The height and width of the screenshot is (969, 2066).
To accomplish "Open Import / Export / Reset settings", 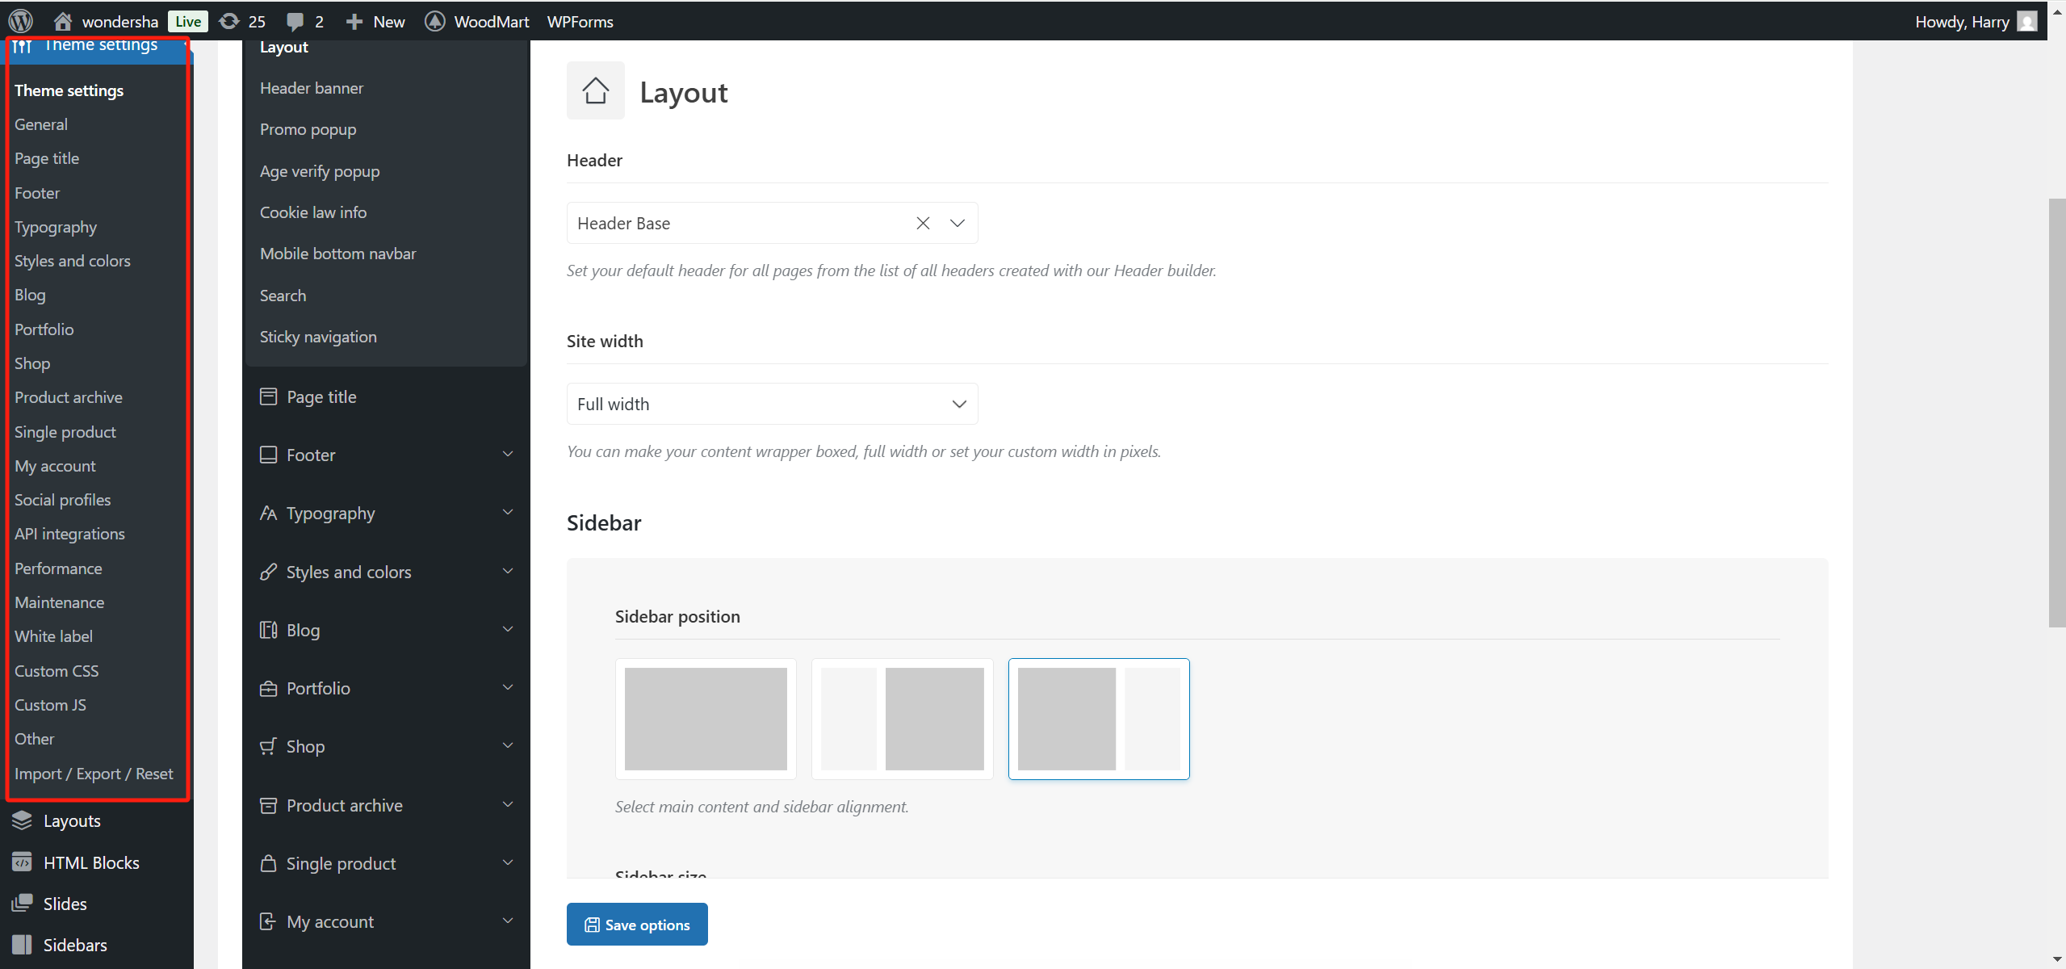I will pyautogui.click(x=94, y=773).
